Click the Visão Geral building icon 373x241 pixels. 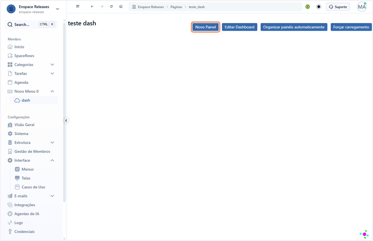(x=10, y=125)
